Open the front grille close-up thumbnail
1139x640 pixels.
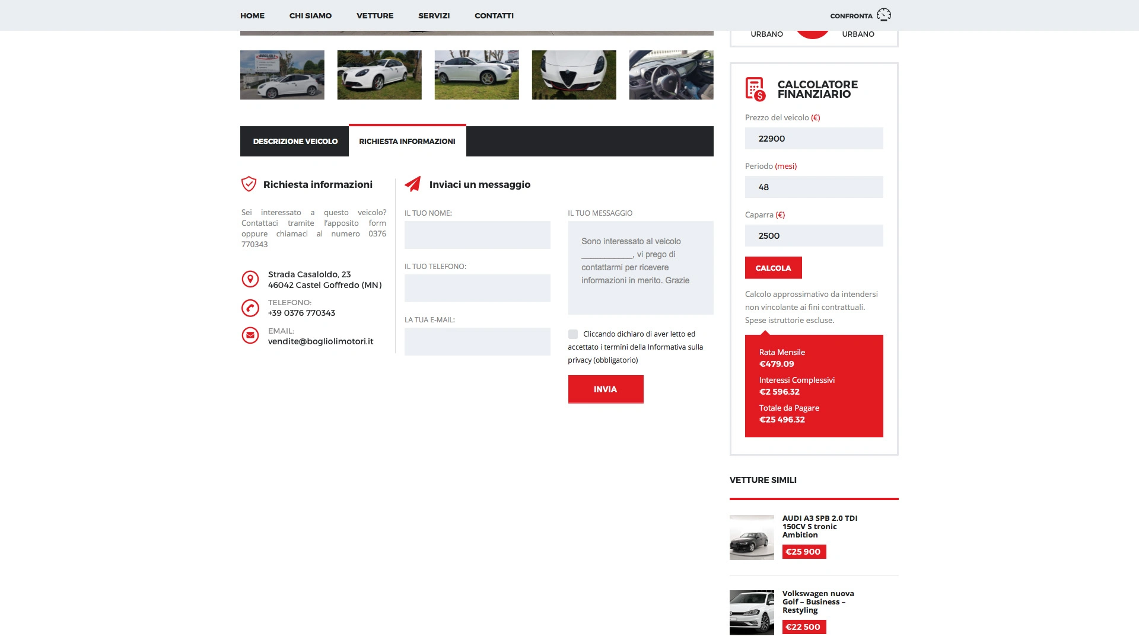(x=574, y=75)
